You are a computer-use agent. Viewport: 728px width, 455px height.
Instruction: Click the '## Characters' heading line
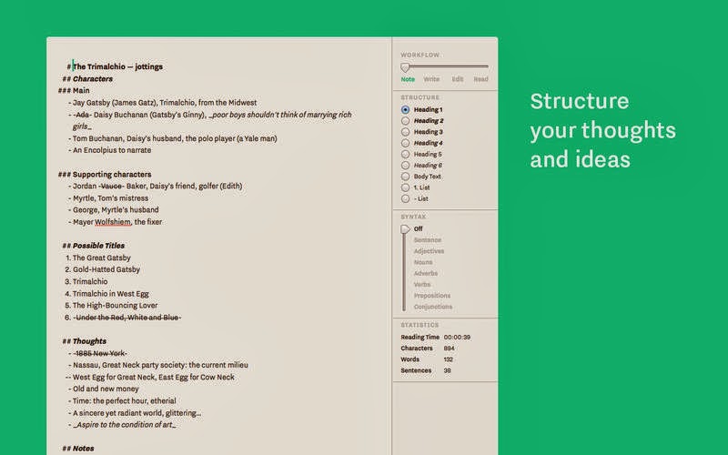tap(87, 79)
